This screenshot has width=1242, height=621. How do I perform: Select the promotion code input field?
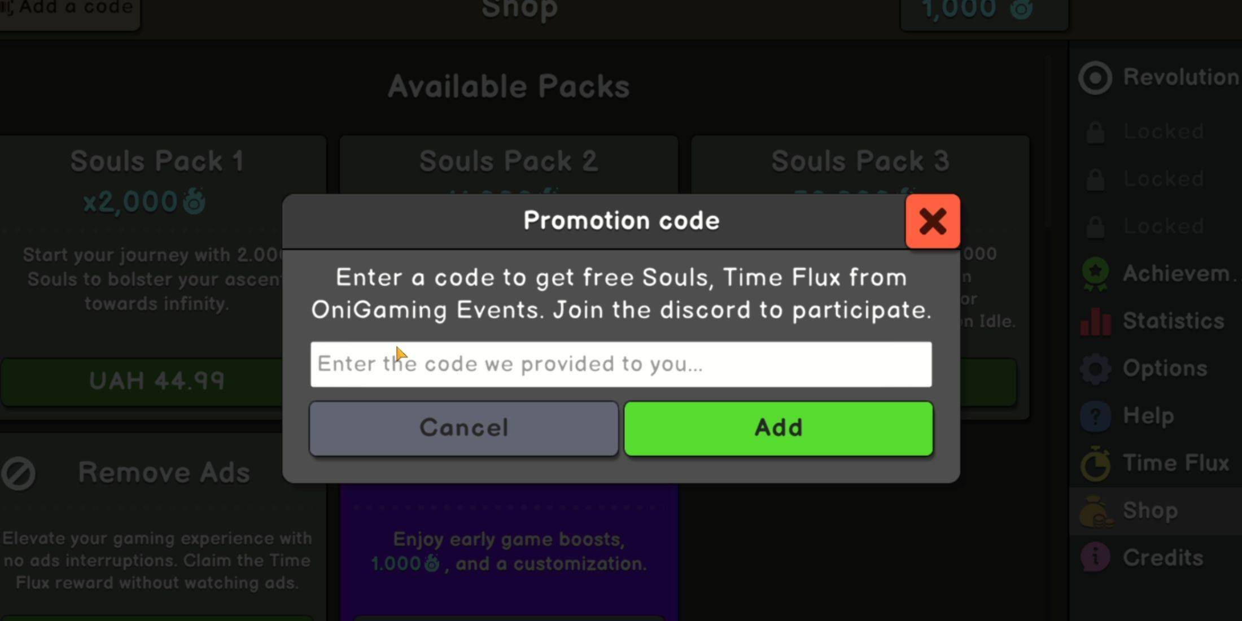(x=621, y=364)
